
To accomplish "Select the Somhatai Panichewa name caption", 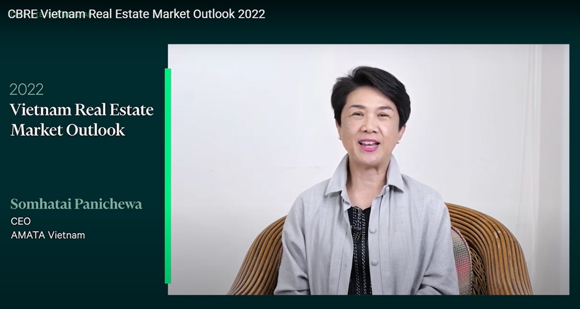I will click(76, 204).
